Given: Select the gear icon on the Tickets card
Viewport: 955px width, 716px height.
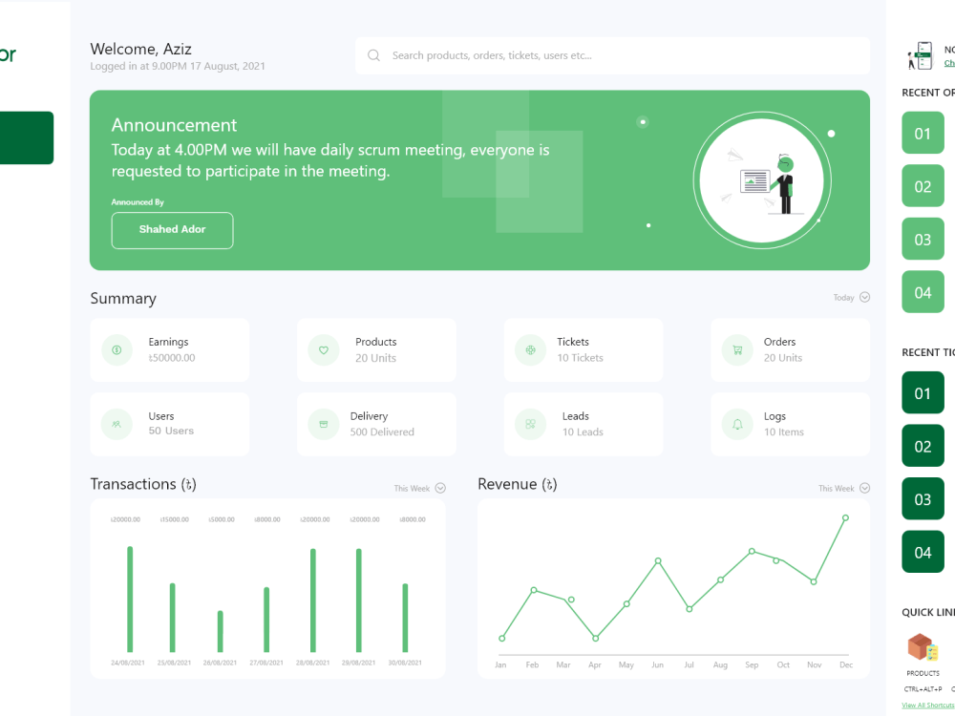Looking at the screenshot, I should tap(530, 350).
